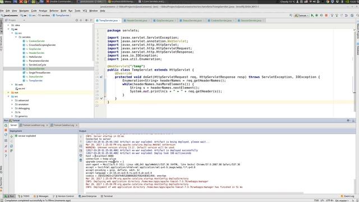Image resolution: width=359 pixels, height=202 pixels.
Task: Expand the idea folder node at the tree top
Action: [x=8, y=25]
